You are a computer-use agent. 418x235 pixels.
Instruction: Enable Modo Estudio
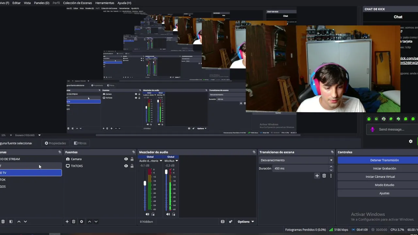point(384,185)
